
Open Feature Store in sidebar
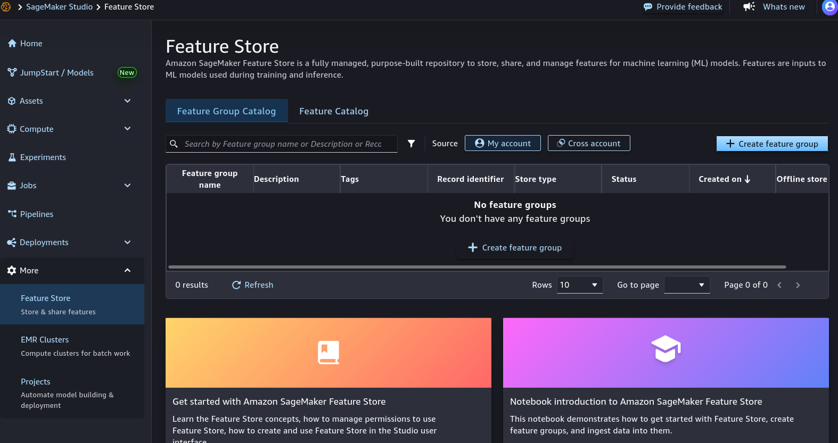72,304
